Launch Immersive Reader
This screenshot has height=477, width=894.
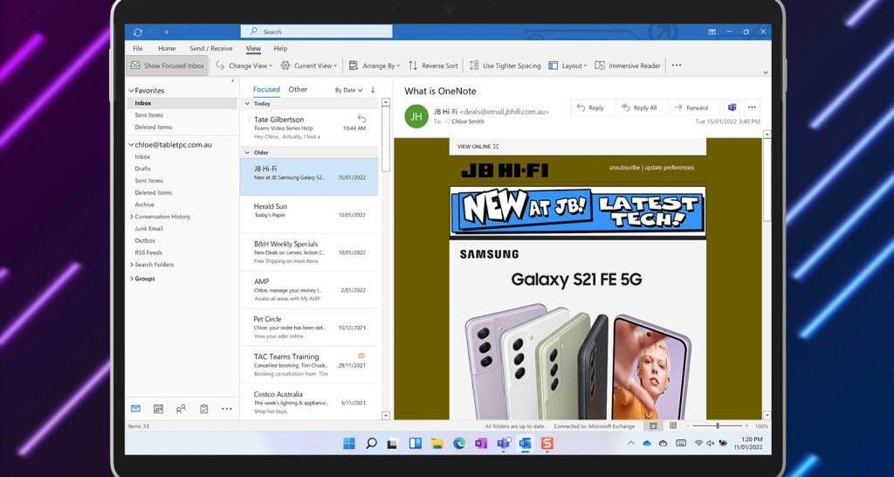(628, 66)
